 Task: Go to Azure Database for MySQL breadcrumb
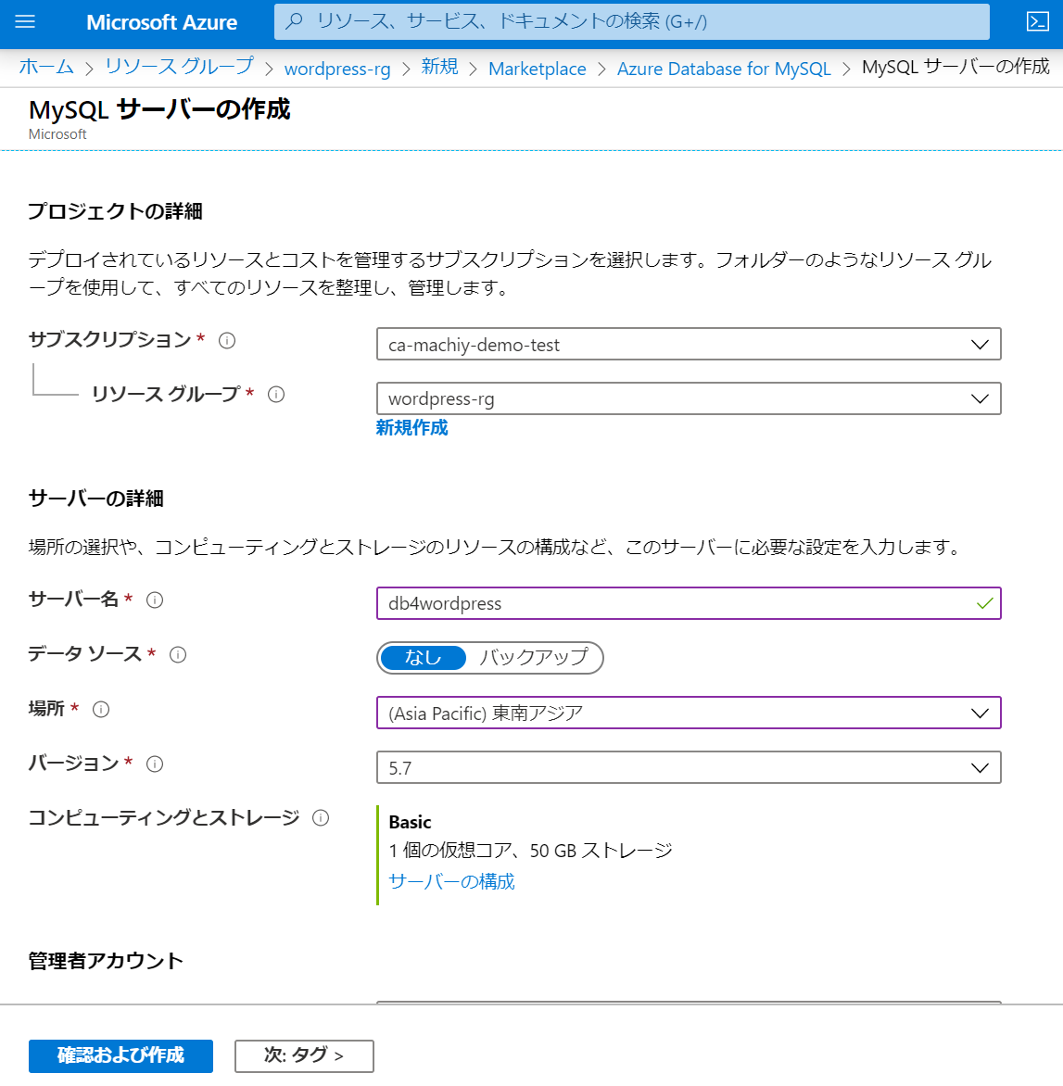point(724,69)
